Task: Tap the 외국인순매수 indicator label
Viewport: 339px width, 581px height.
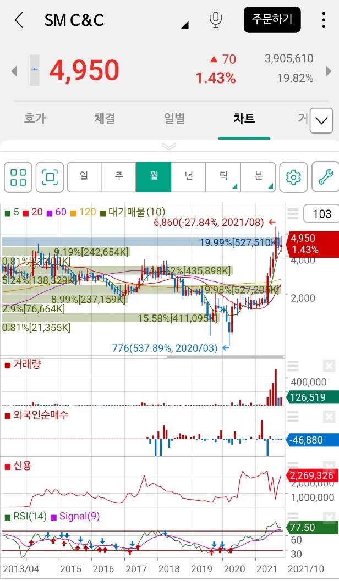Action: tap(37, 415)
